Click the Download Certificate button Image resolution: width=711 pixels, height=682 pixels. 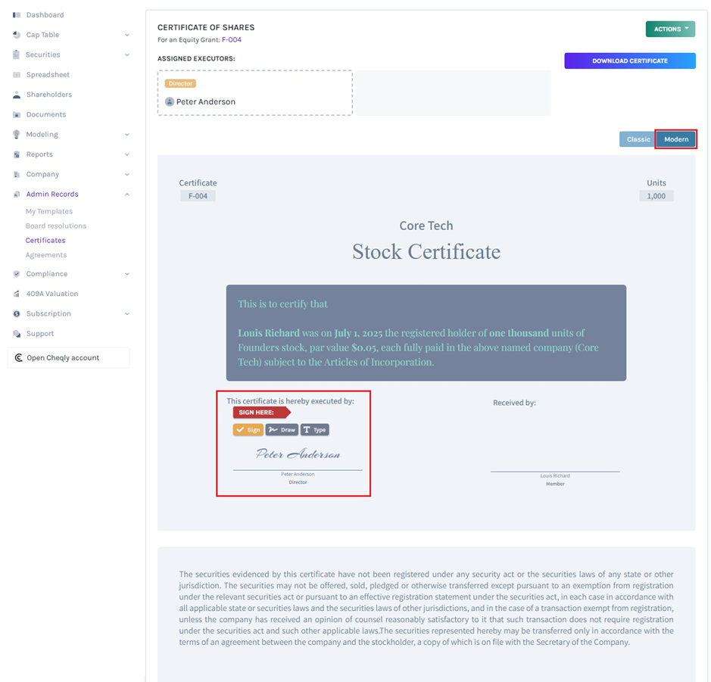coord(629,61)
